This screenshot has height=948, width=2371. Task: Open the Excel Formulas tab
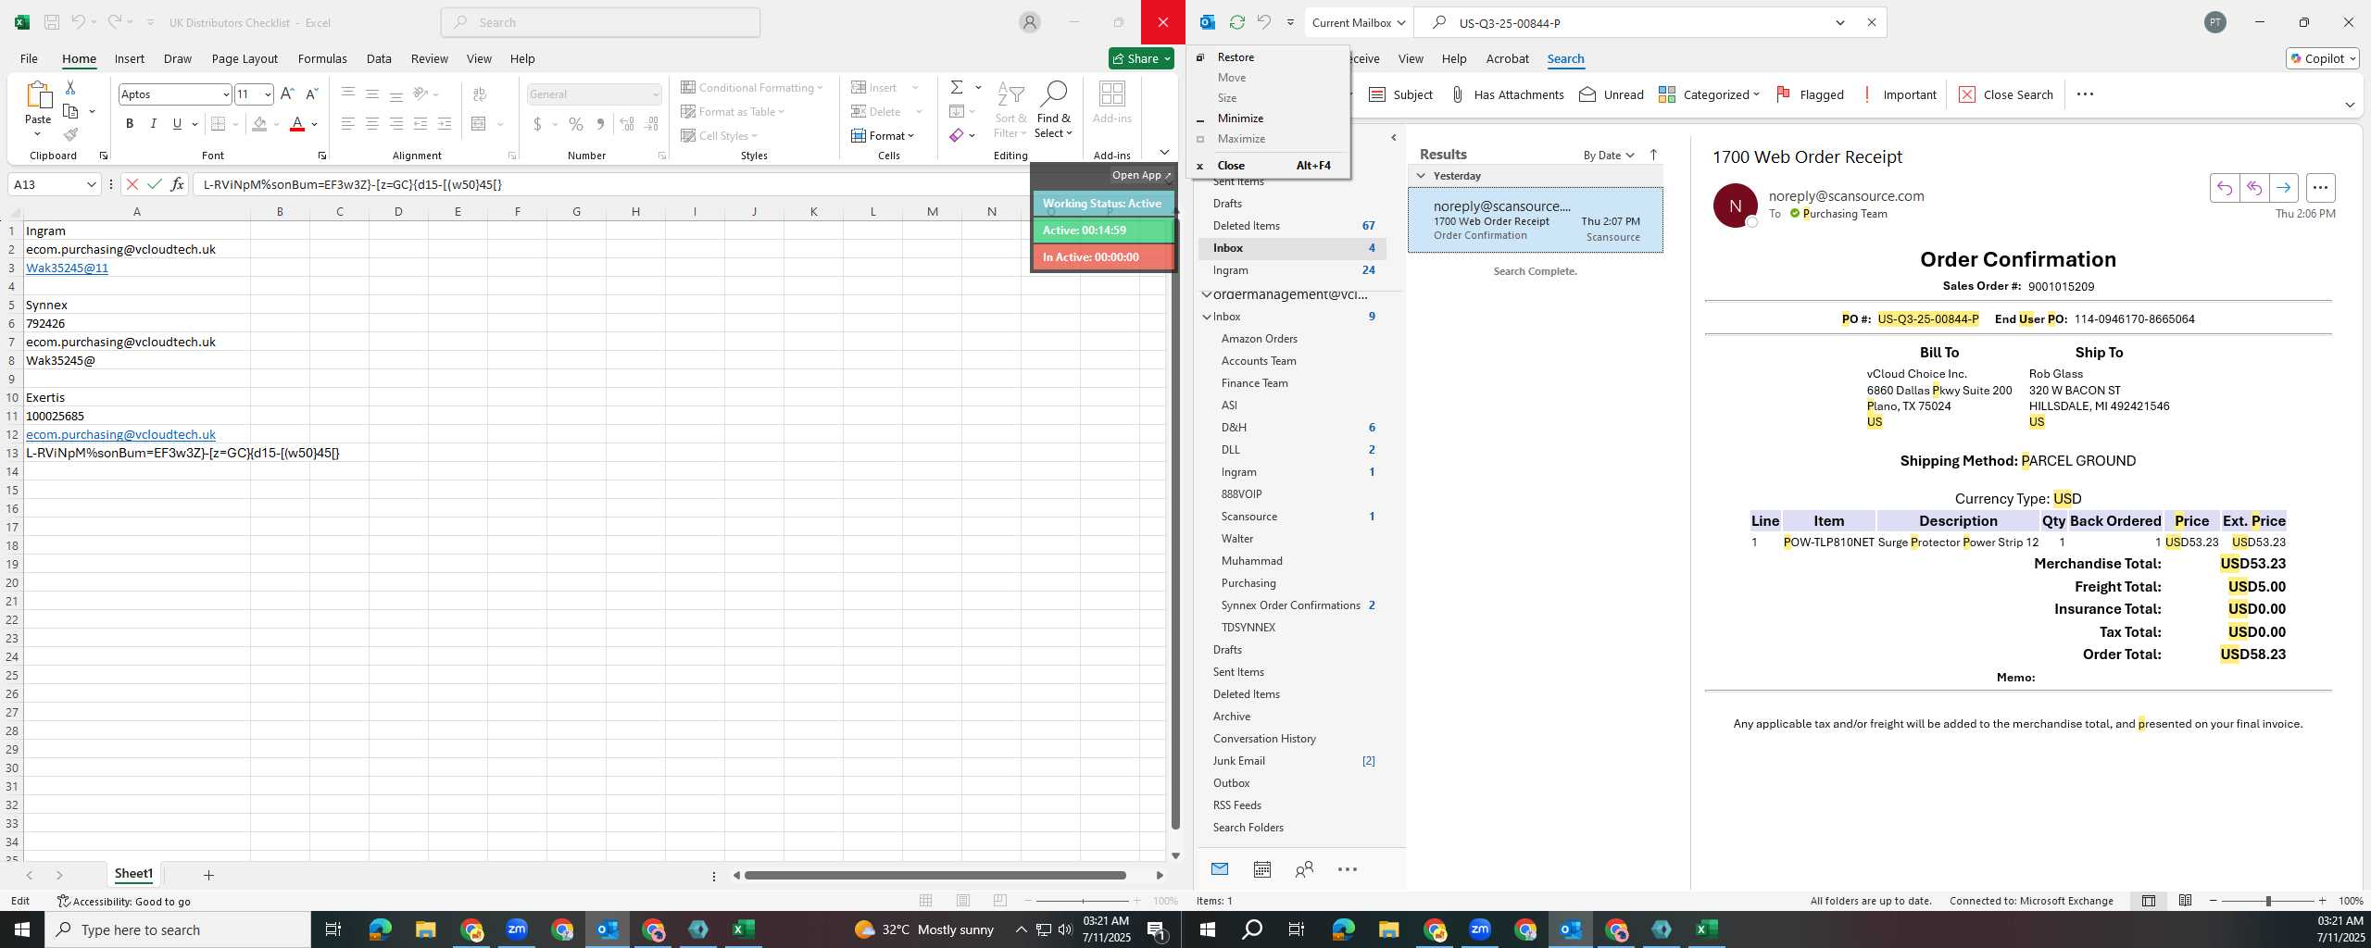pos(322,58)
